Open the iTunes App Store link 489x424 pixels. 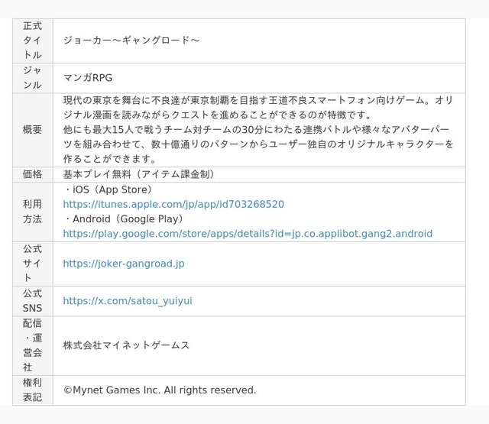coord(173,204)
